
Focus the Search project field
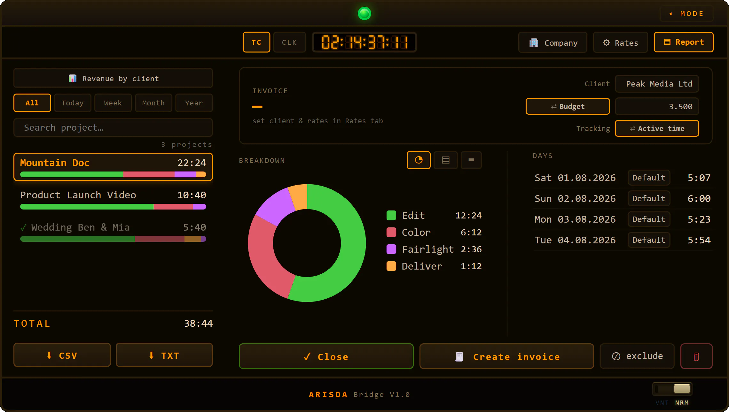point(113,127)
